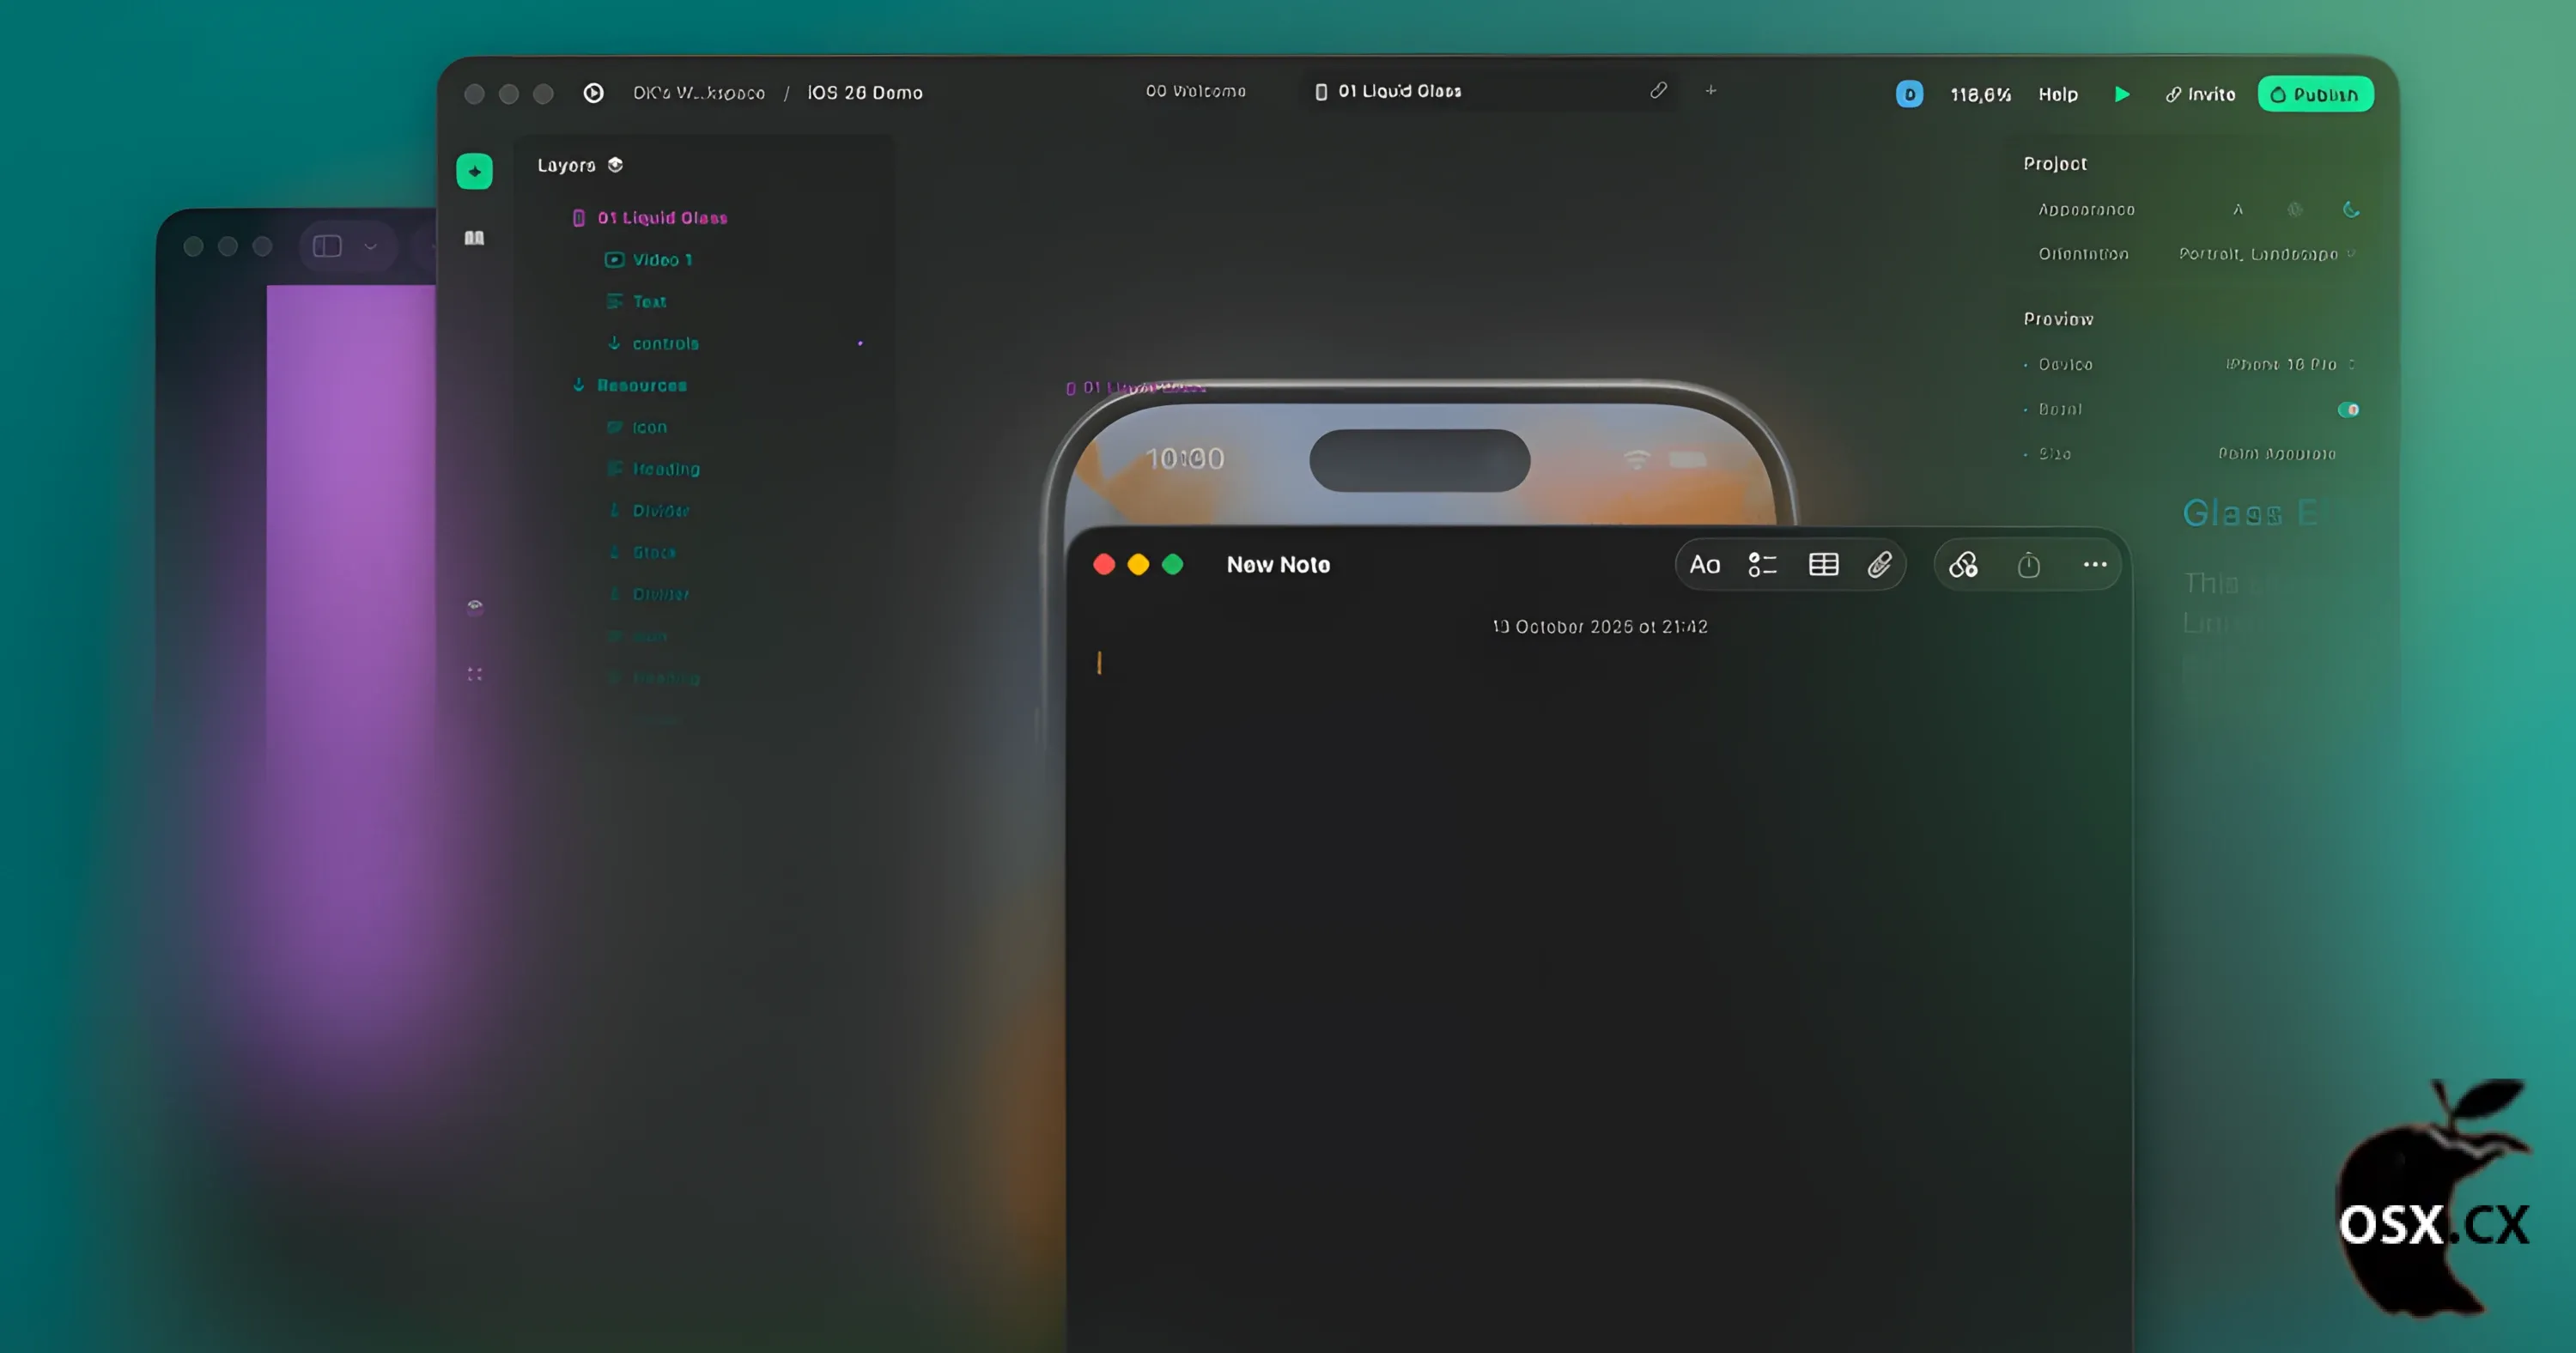The height and width of the screenshot is (1353, 2576).
Task: Click the green add plus sidebar button
Action: 474,171
